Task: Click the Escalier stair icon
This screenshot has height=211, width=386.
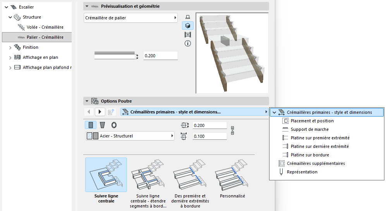Action: [14, 7]
